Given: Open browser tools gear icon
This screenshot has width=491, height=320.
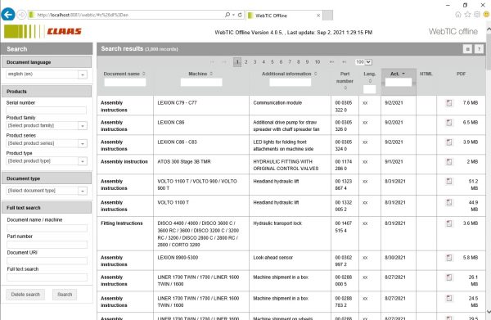Looking at the screenshot, I should (x=477, y=15).
